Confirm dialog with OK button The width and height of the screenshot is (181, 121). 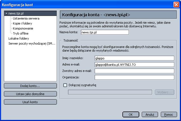point(131,115)
